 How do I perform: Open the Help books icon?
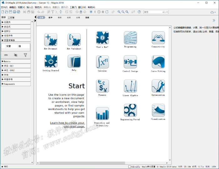tap(74, 61)
